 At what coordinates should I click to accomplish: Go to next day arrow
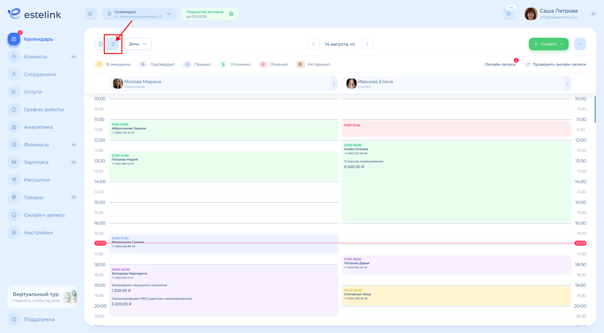[x=367, y=44]
